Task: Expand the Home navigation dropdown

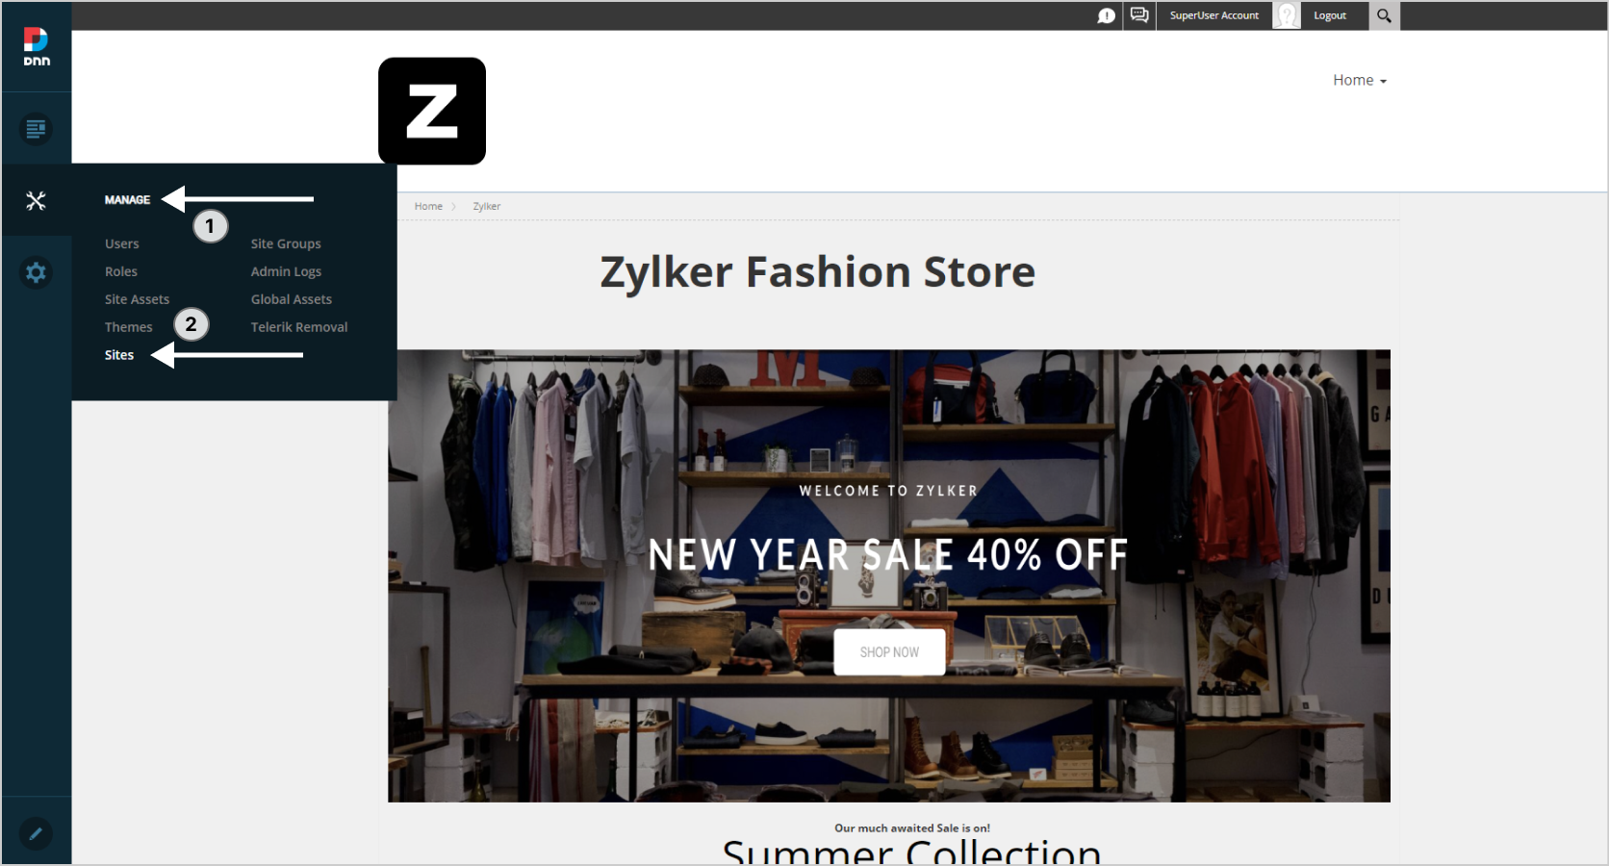Action: coord(1360,80)
